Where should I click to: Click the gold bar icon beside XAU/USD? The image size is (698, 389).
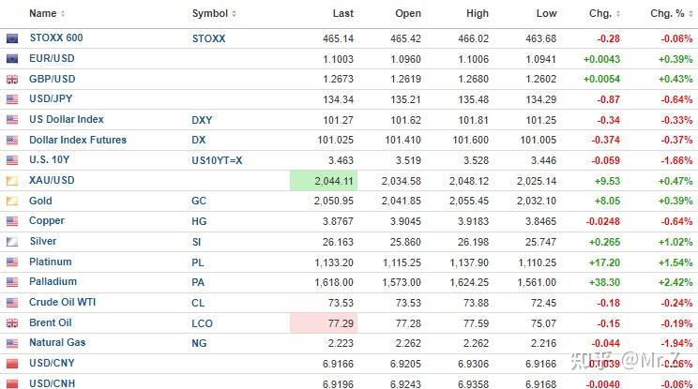point(12,180)
